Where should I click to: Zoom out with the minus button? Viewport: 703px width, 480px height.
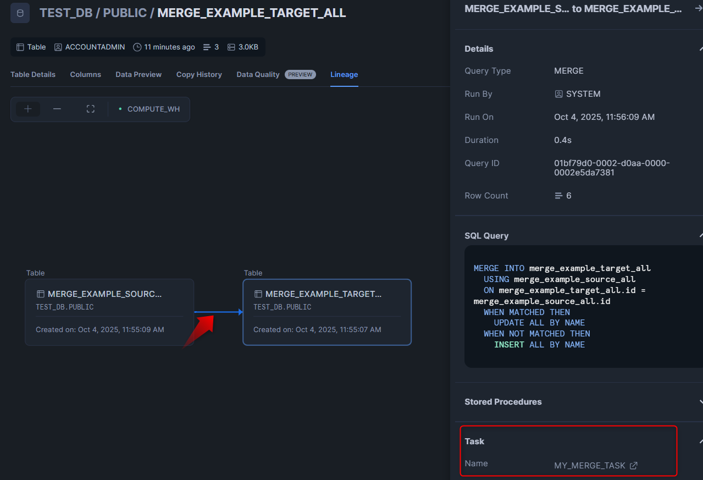[57, 109]
